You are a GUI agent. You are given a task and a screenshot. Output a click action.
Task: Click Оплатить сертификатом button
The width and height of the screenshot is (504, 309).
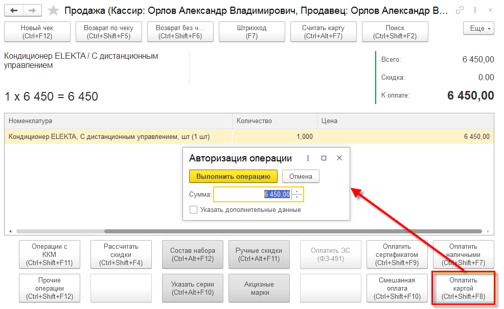397,255
